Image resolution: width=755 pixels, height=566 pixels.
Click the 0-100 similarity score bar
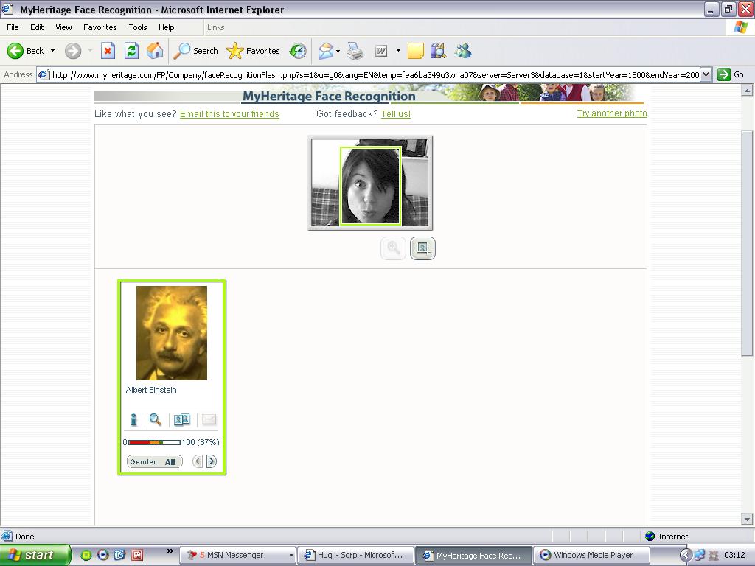tap(155, 442)
